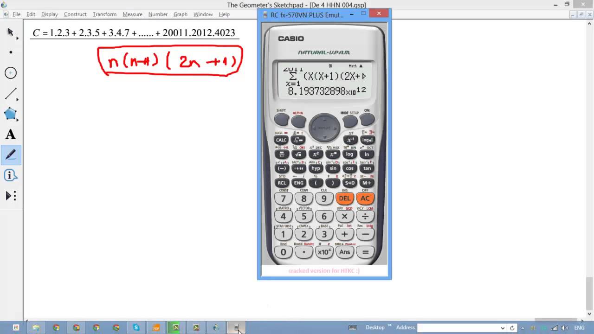Screen dimensions: 594x334
Task: Select the Text tool
Action: tap(11, 135)
